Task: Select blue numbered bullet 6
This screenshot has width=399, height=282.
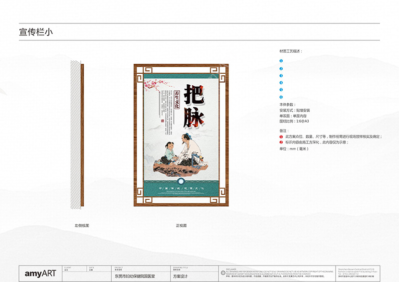Action: [281, 97]
